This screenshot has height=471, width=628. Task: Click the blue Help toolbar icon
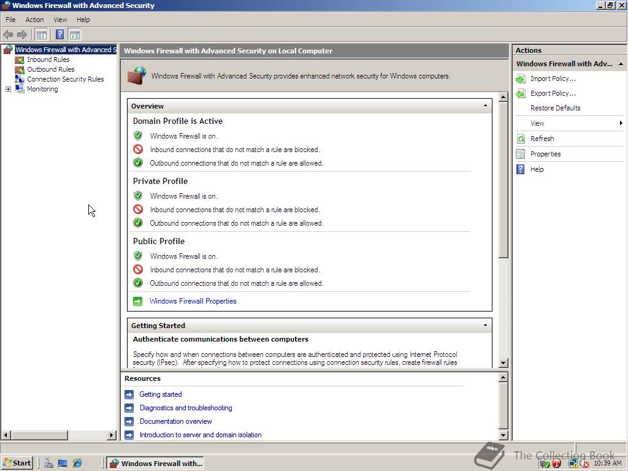59,35
